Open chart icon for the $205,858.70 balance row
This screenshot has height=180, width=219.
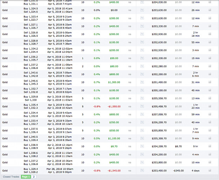pyautogui.click(x=142, y=130)
